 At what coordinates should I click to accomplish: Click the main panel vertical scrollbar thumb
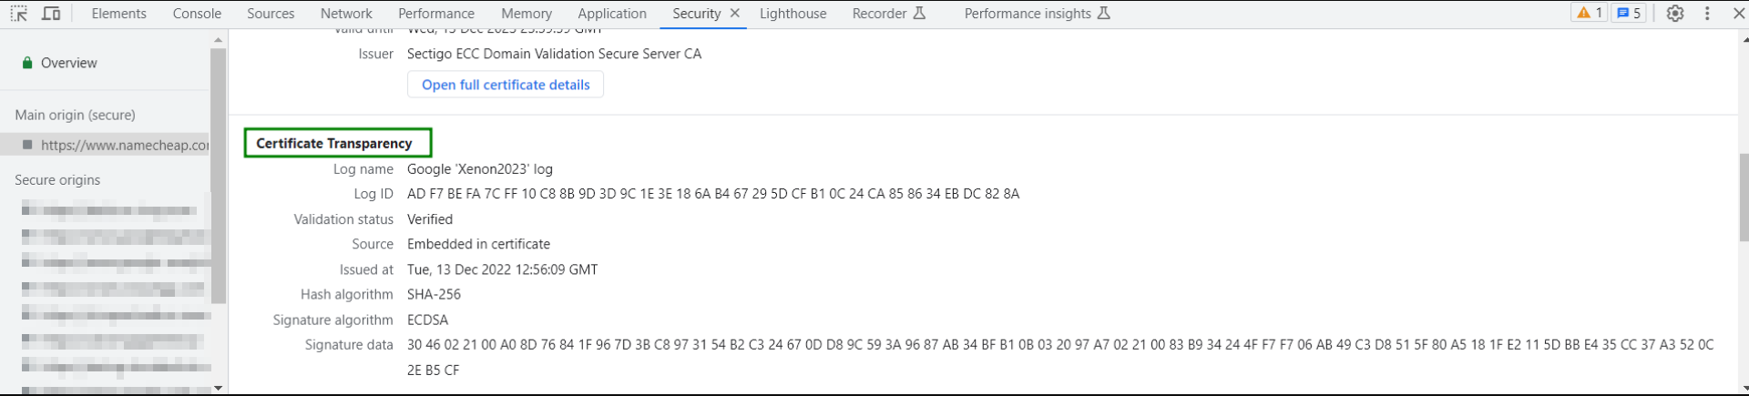click(1744, 198)
